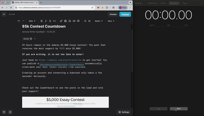Open the Work profile button
This screenshot has width=204, height=116.
123,8
